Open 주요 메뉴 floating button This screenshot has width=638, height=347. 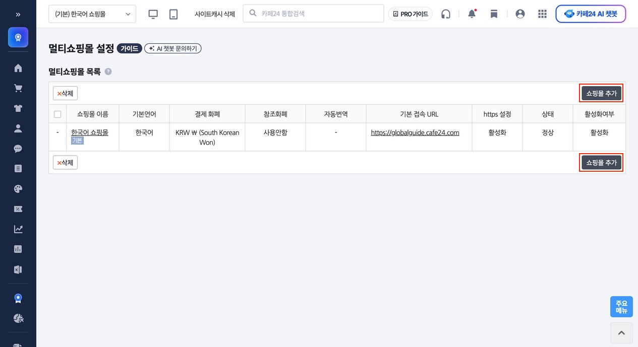[x=621, y=307]
